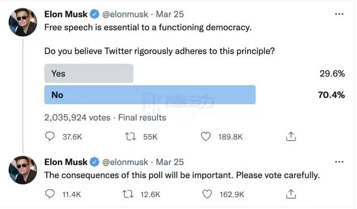Share the 'Please vote carefully' tweet
The height and width of the screenshot is (209, 357).
tap(291, 194)
